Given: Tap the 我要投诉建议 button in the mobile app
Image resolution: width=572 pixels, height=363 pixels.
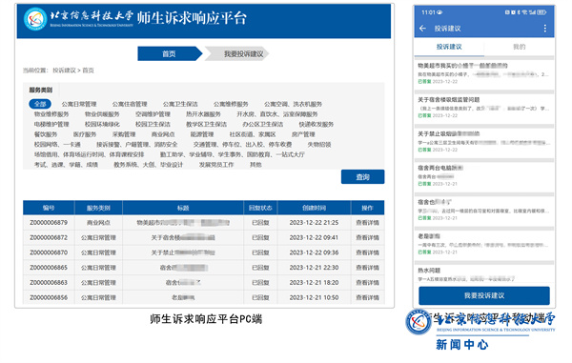Looking at the screenshot, I should pos(484,295).
